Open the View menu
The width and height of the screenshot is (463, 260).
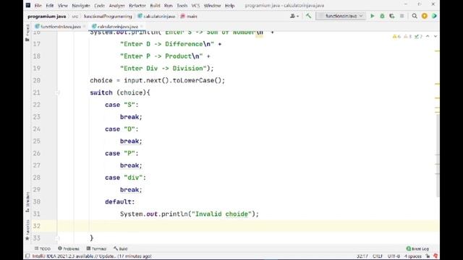tap(63, 6)
